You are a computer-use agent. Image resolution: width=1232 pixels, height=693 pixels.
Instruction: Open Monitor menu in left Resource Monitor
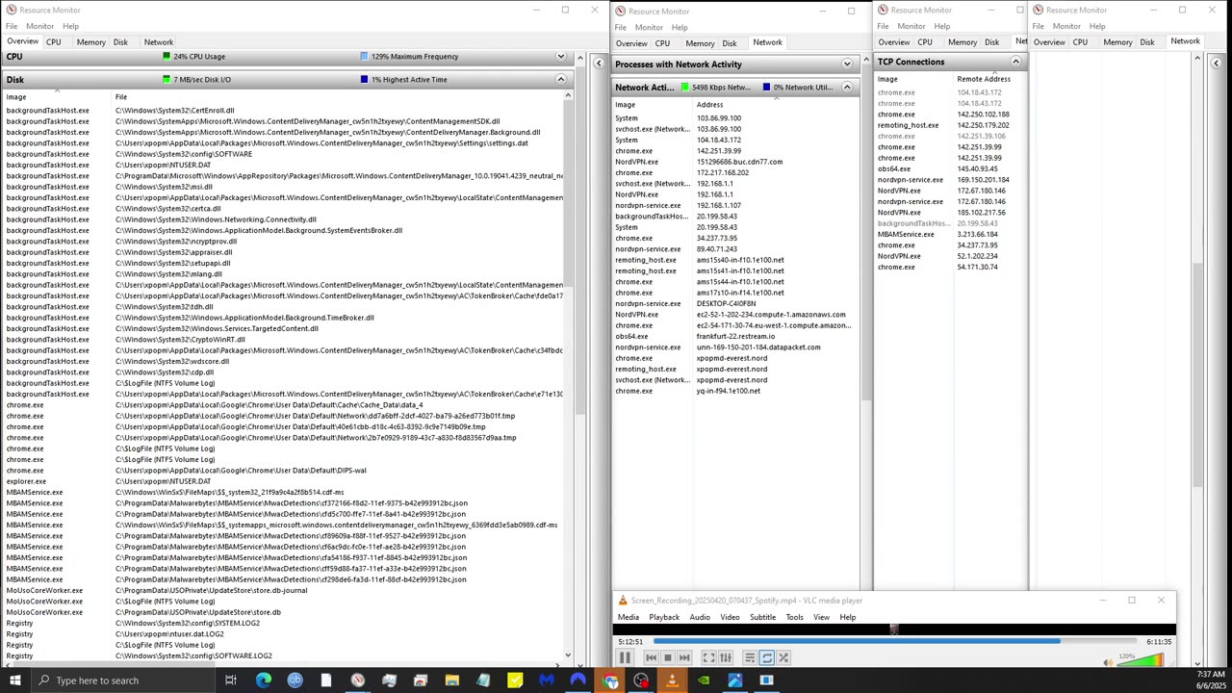click(39, 26)
